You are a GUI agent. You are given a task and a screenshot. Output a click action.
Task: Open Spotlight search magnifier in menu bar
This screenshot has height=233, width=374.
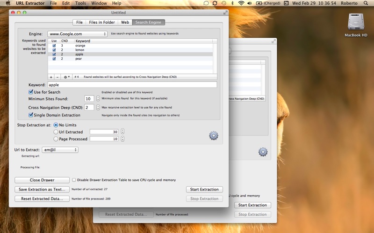(x=366, y=3)
